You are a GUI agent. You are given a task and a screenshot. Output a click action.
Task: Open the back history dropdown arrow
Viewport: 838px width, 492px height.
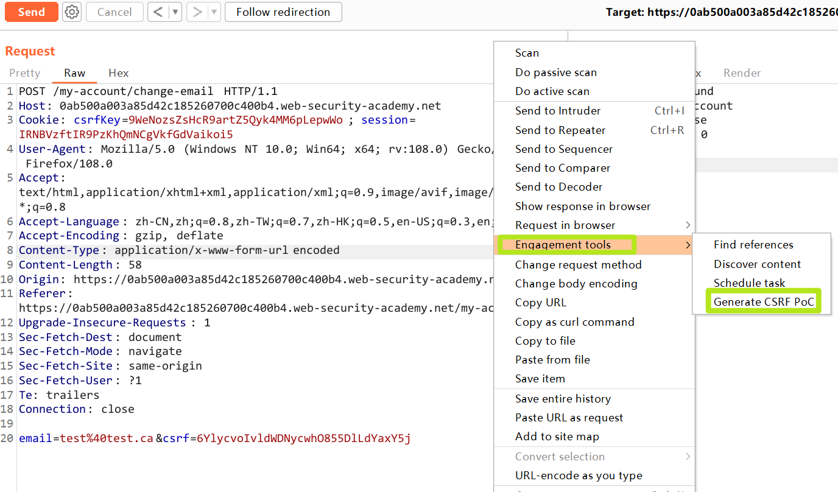click(x=175, y=12)
